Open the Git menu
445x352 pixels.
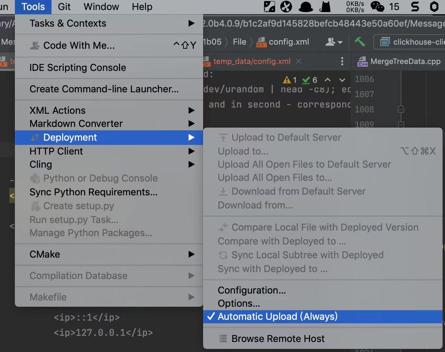[x=64, y=7]
